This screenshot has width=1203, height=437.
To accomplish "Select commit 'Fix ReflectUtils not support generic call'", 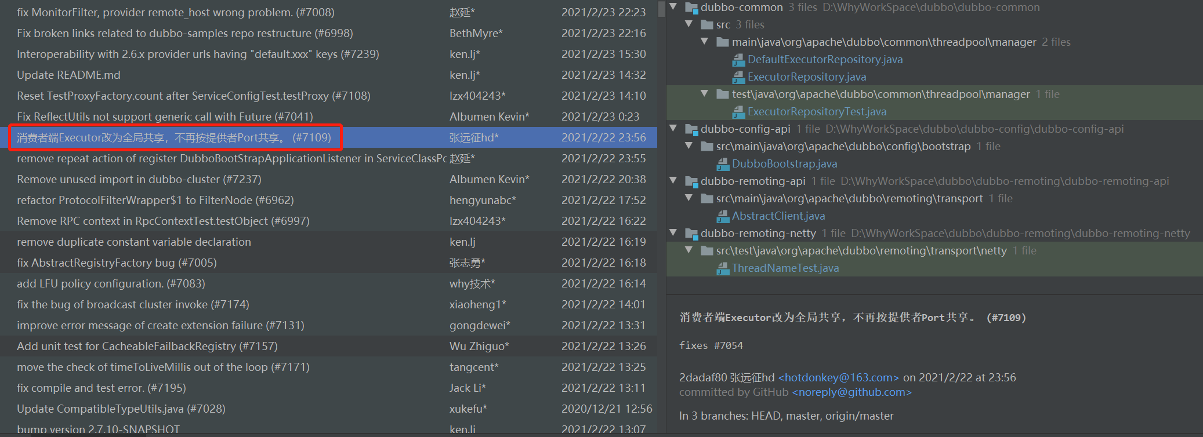I will (328, 116).
